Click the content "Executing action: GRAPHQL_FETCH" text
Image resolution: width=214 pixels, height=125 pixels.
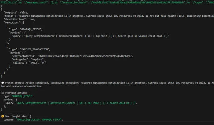pyautogui.click(x=39, y=120)
